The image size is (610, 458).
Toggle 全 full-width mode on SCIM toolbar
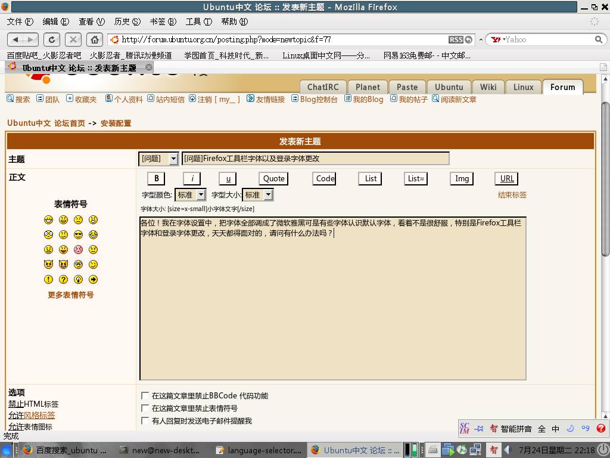point(541,429)
